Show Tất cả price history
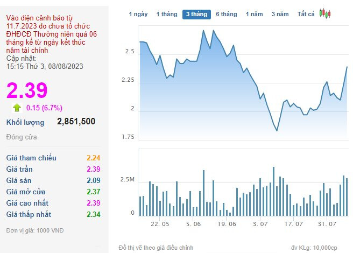 click(306, 14)
